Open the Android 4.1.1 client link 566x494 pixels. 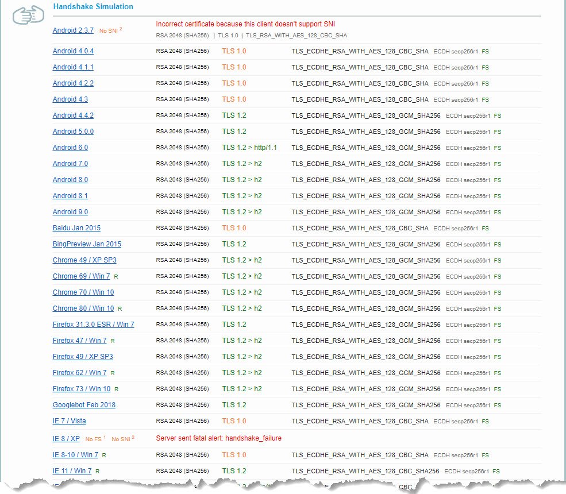click(x=73, y=67)
